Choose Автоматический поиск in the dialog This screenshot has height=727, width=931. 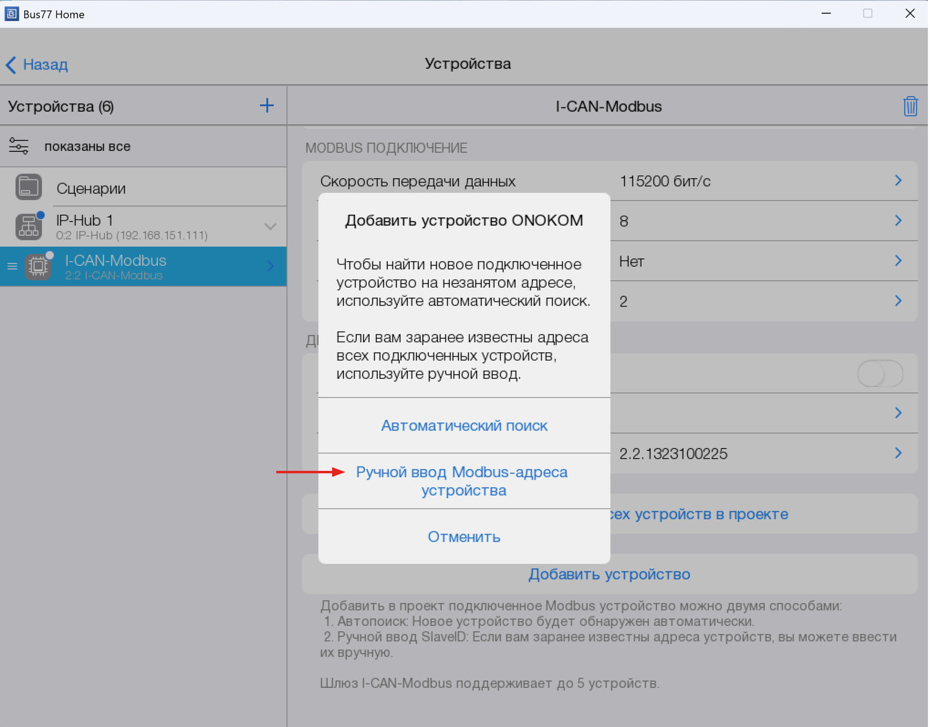tap(464, 426)
